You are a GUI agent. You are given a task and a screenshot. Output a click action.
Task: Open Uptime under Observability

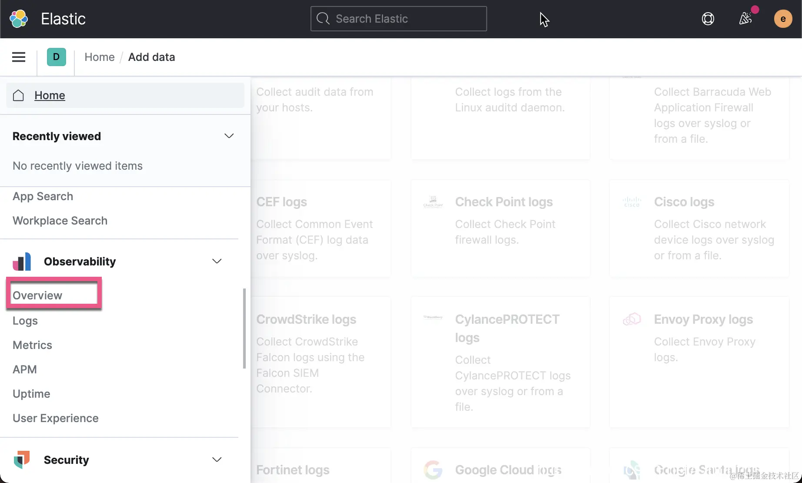click(x=31, y=394)
